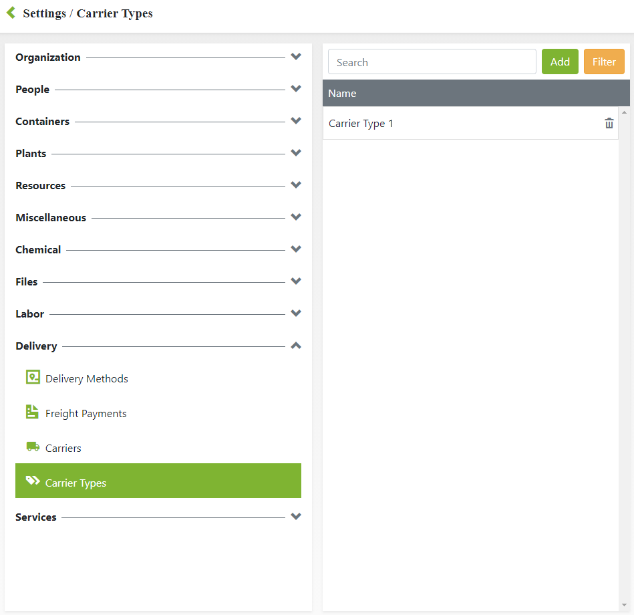Image resolution: width=634 pixels, height=615 pixels.
Task: Expand the People section chevron
Action: tap(296, 89)
